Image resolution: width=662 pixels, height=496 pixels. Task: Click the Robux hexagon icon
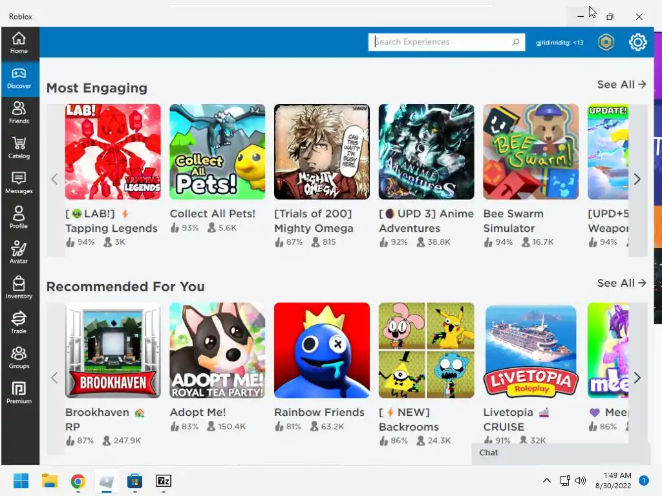coord(606,42)
